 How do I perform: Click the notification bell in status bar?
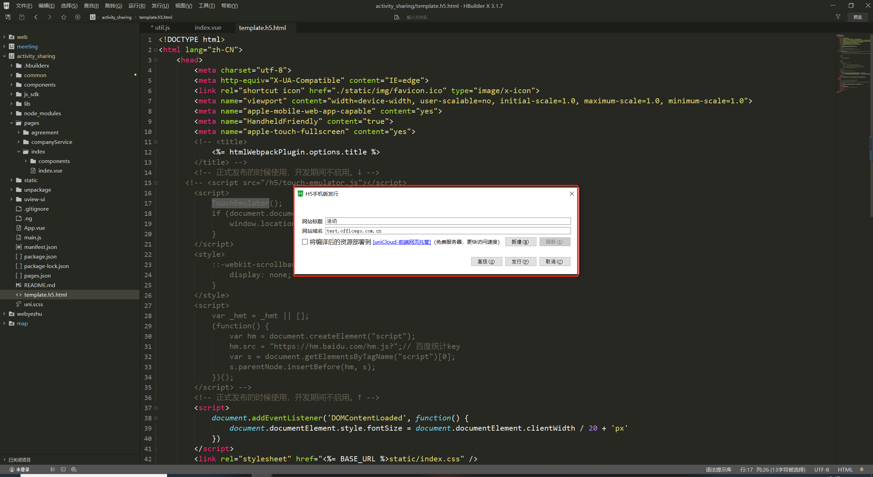coord(862,469)
